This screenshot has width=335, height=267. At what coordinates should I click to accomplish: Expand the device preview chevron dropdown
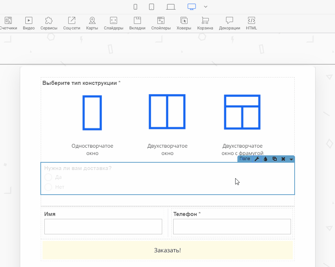[x=205, y=7]
